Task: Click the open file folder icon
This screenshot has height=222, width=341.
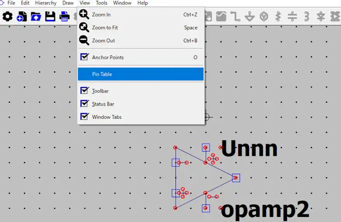Action: tap(36, 17)
